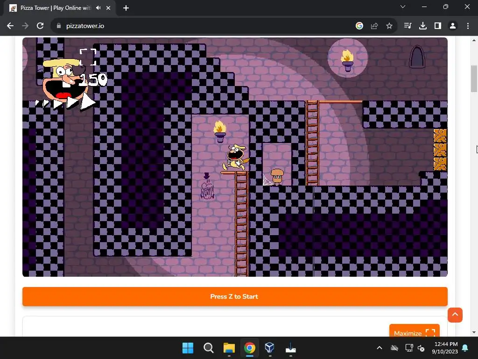Viewport: 478px width, 359px height.
Task: Mute the Pizza Tower tab audio
Action: point(98,8)
